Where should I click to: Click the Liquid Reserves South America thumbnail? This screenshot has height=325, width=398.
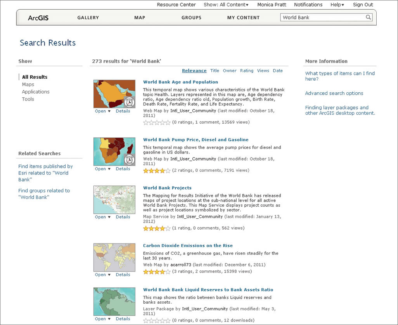(x=114, y=302)
